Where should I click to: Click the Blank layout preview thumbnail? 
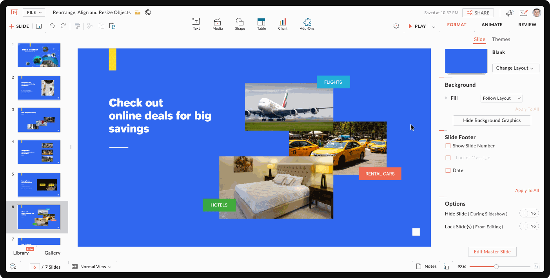pyautogui.click(x=466, y=61)
